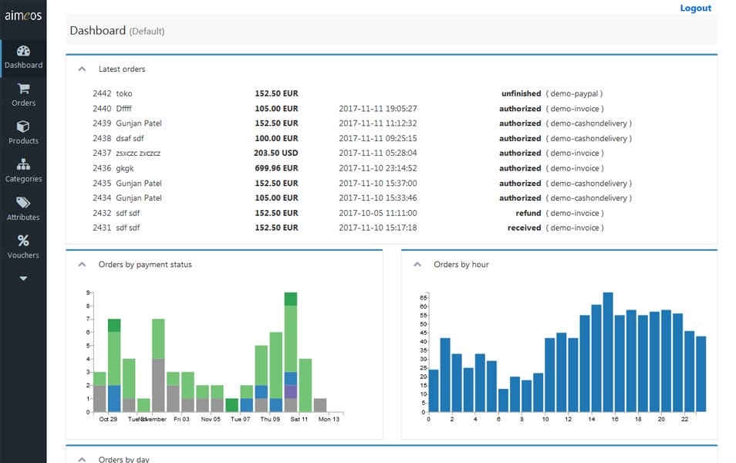Select the Orders menu entry
The width and height of the screenshot is (736, 463).
tap(23, 102)
